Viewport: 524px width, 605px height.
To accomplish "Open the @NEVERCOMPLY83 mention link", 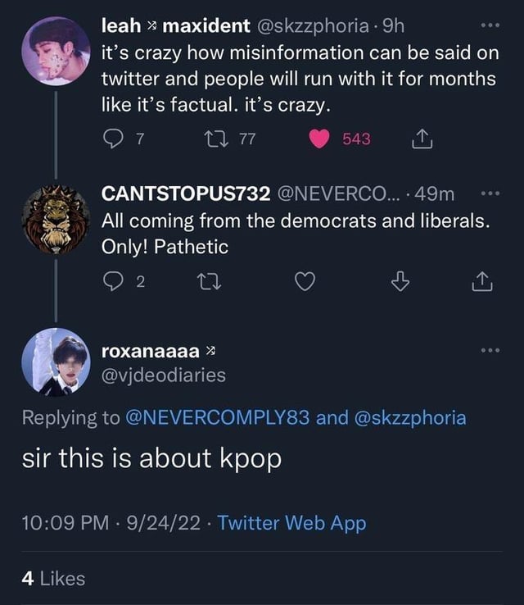I will (x=218, y=417).
